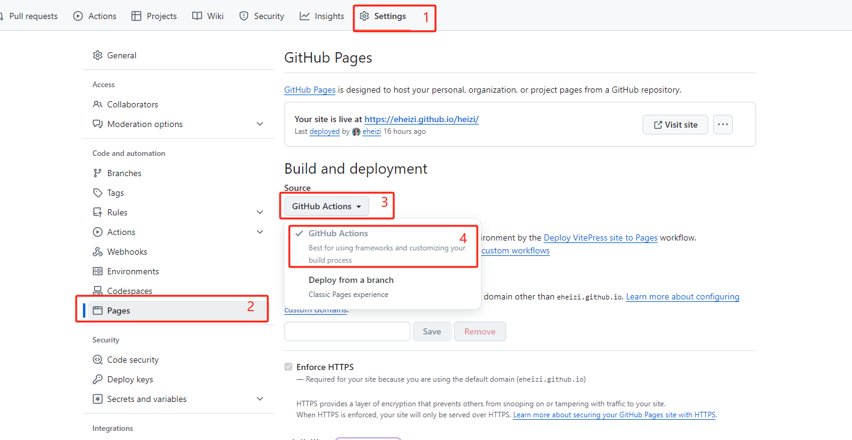This screenshot has width=852, height=440.
Task: Select the Branches settings item
Action: point(124,172)
